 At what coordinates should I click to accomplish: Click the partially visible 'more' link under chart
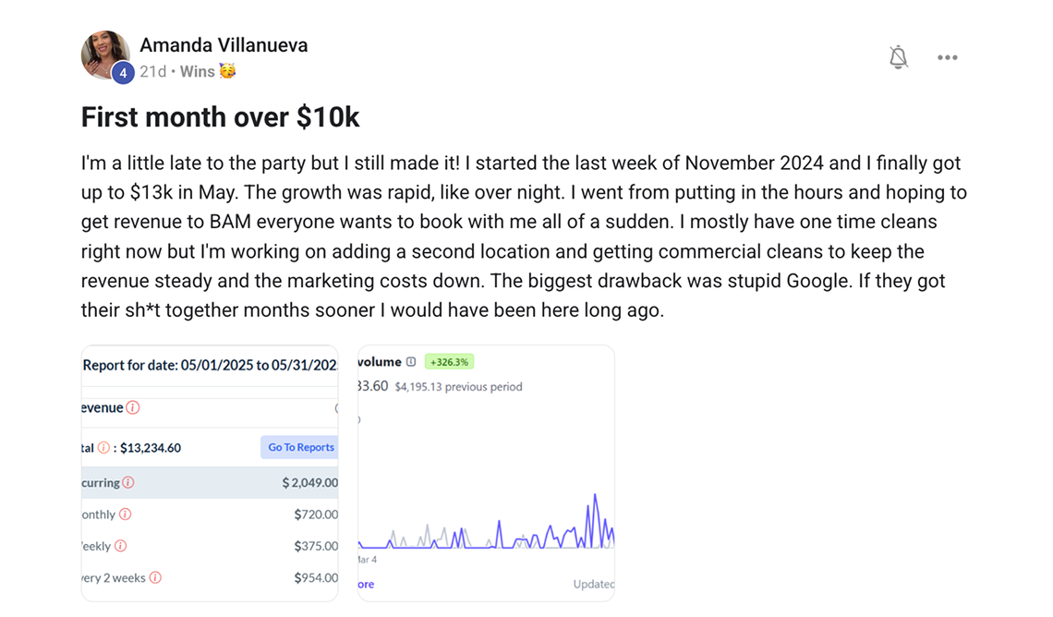click(x=366, y=584)
